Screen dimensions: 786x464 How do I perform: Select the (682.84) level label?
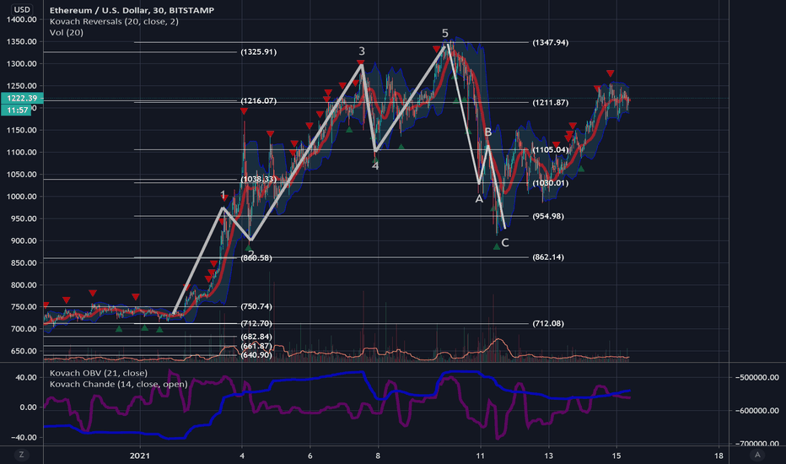[x=256, y=337]
